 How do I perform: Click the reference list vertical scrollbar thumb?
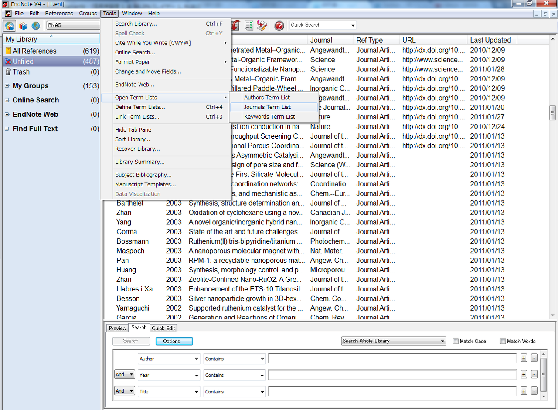[x=553, y=113]
